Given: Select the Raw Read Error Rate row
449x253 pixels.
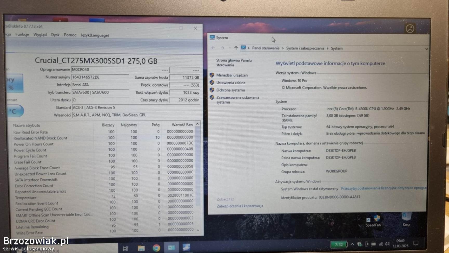Looking at the screenshot, I should coord(103,132).
